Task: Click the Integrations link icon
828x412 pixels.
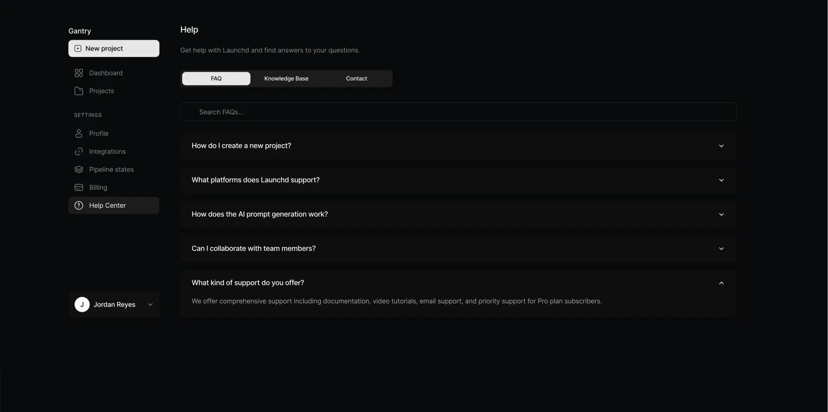Action: coord(79,151)
